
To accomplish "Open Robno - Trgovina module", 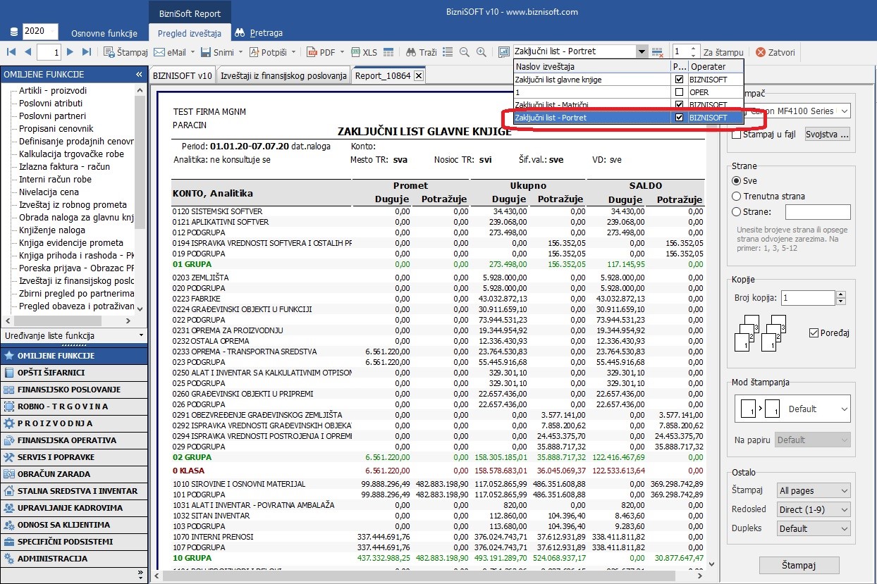I will 74,406.
